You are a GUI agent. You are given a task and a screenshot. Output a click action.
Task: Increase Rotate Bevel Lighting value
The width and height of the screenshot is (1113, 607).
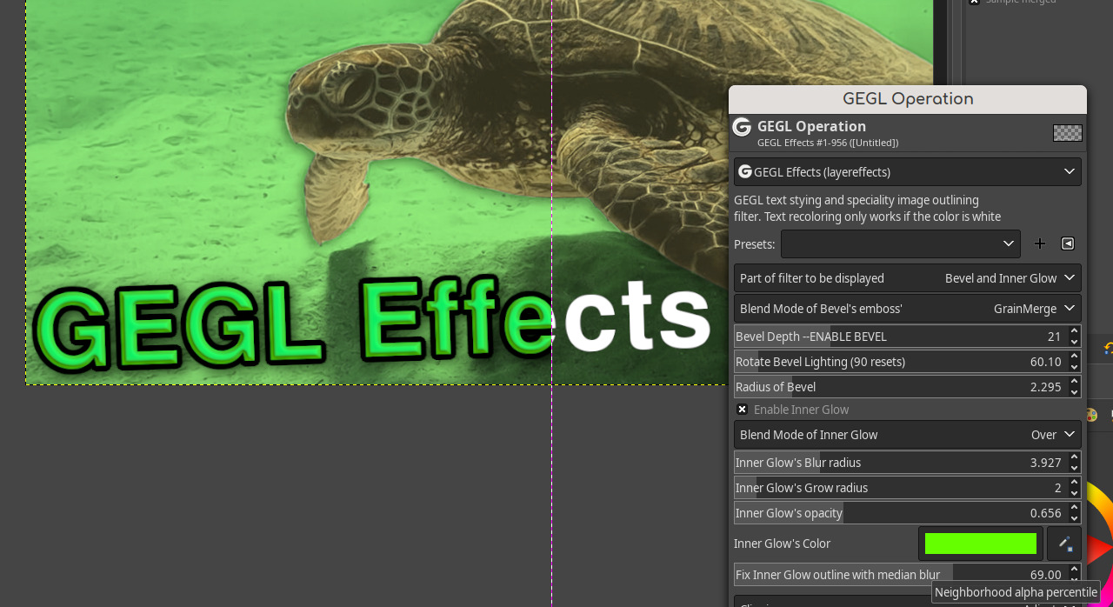click(1075, 357)
